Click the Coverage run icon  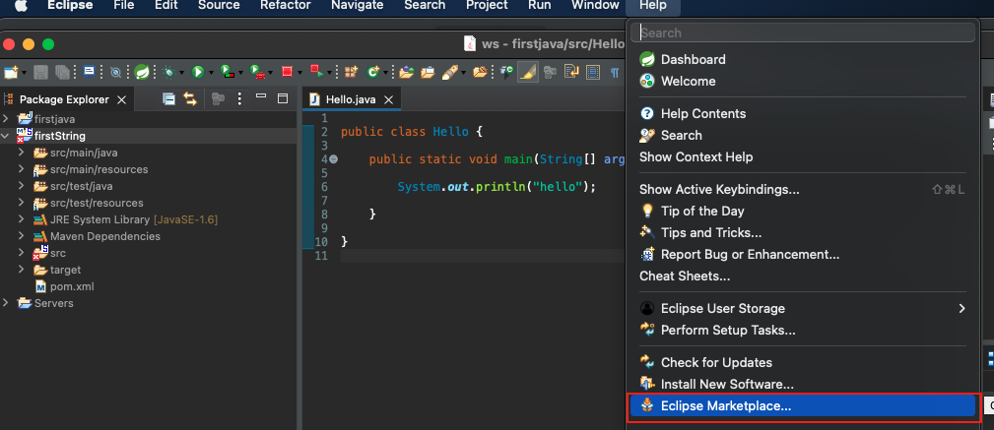click(x=227, y=72)
